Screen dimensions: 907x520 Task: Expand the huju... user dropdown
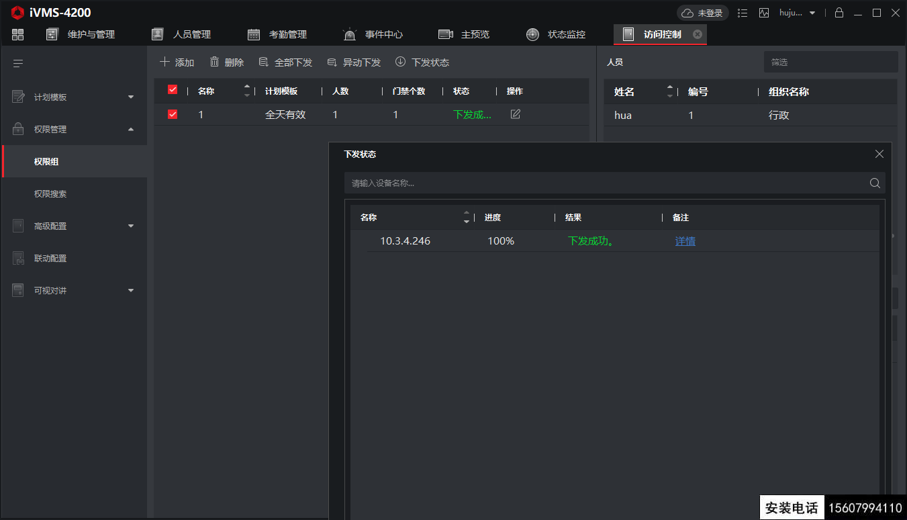[x=798, y=13]
